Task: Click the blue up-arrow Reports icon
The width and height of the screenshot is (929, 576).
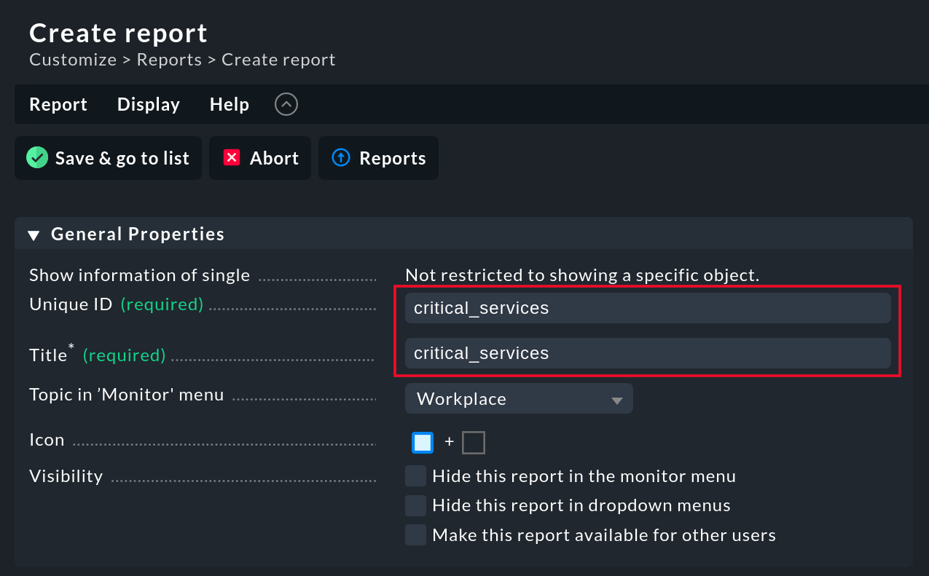Action: tap(341, 157)
